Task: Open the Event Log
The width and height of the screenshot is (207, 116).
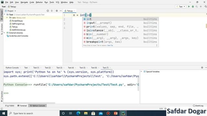Action: pos(198,106)
